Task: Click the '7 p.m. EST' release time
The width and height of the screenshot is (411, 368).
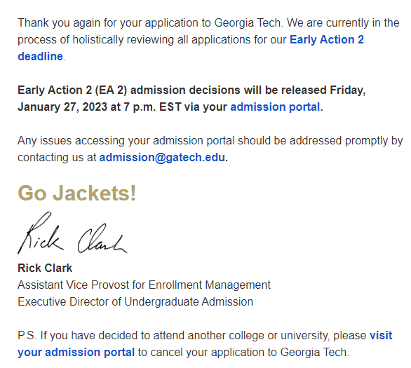Action: coord(152,107)
